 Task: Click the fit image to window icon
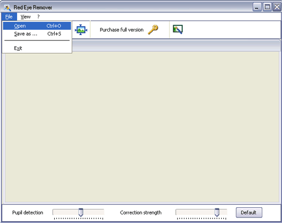(81, 30)
